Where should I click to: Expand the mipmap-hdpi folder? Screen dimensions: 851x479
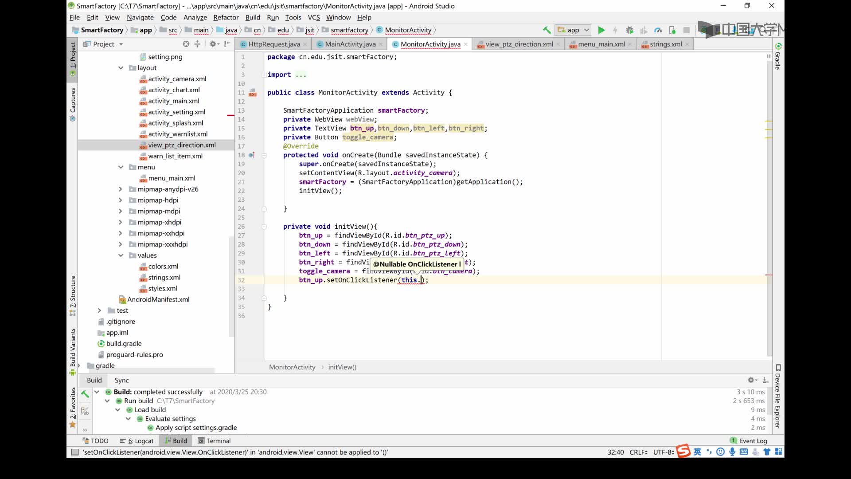[121, 200]
